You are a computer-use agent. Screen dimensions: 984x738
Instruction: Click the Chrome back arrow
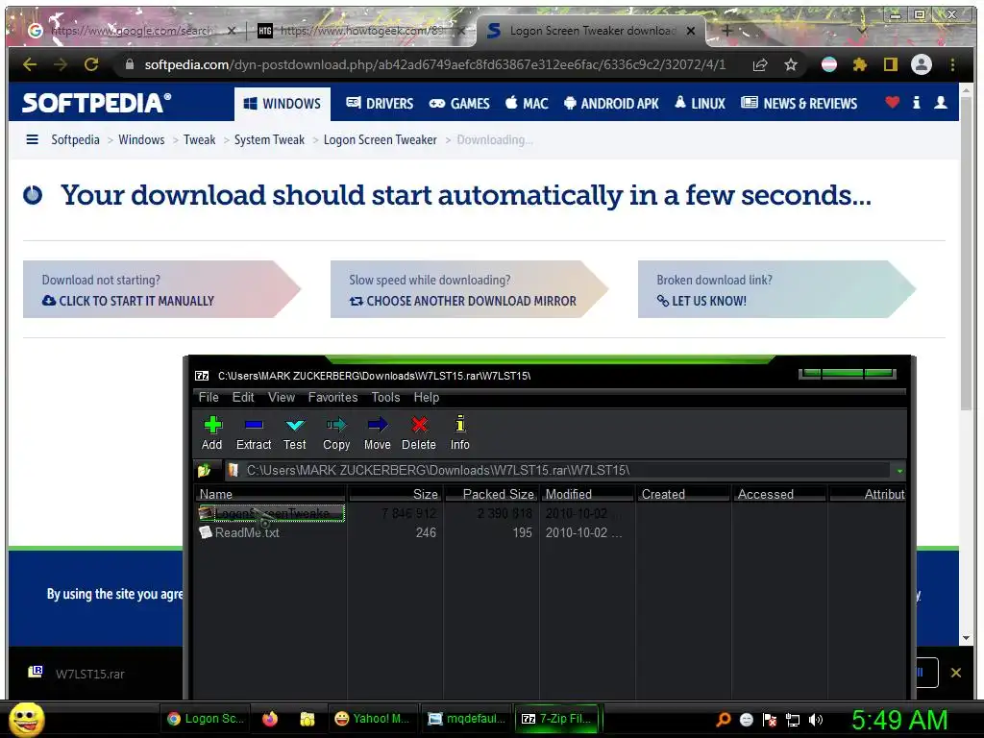30,64
